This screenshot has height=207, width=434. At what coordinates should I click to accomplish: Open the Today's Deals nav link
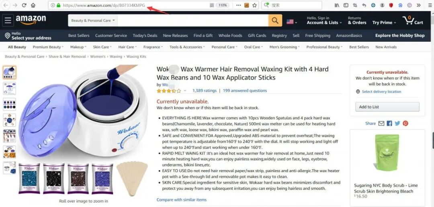145,35
